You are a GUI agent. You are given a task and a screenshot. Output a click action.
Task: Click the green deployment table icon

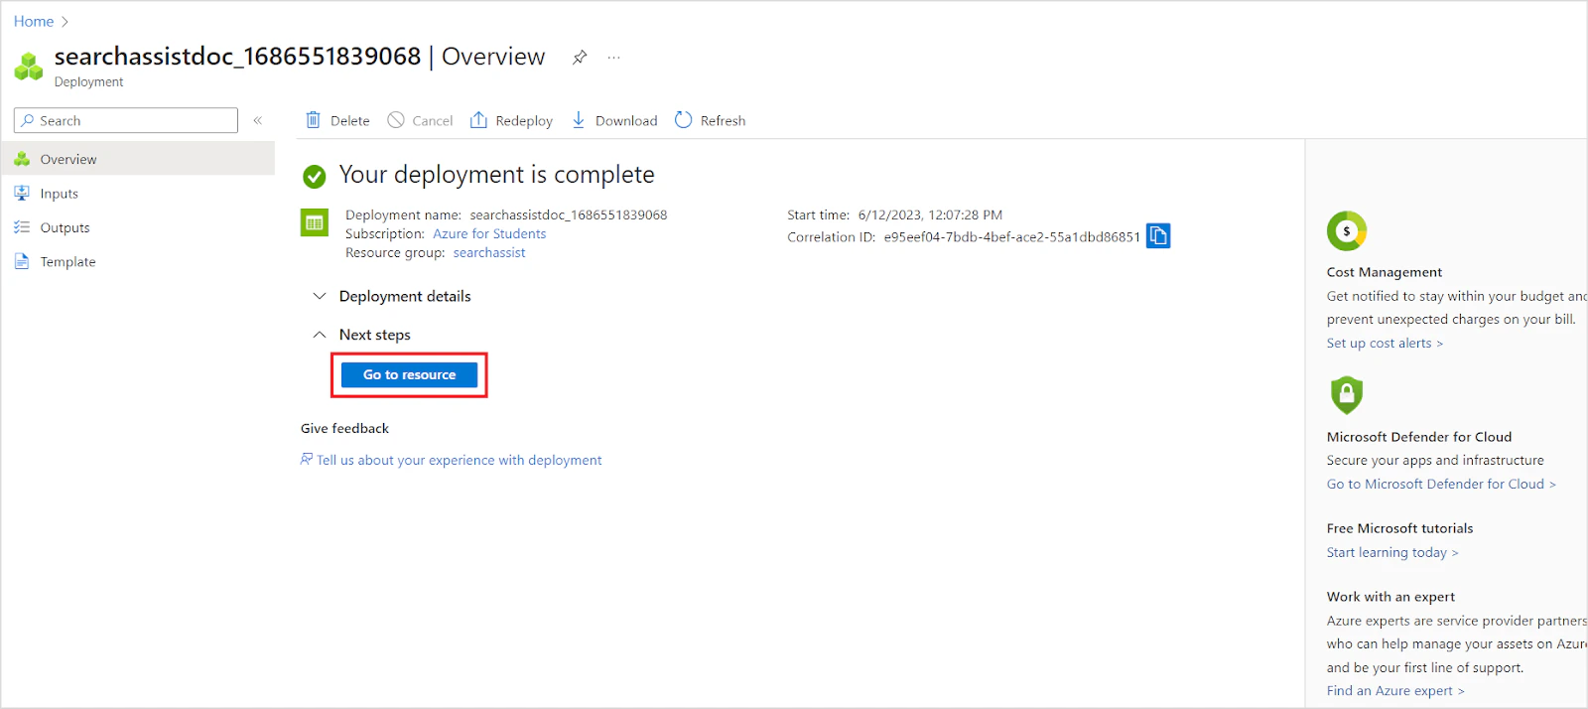click(315, 222)
